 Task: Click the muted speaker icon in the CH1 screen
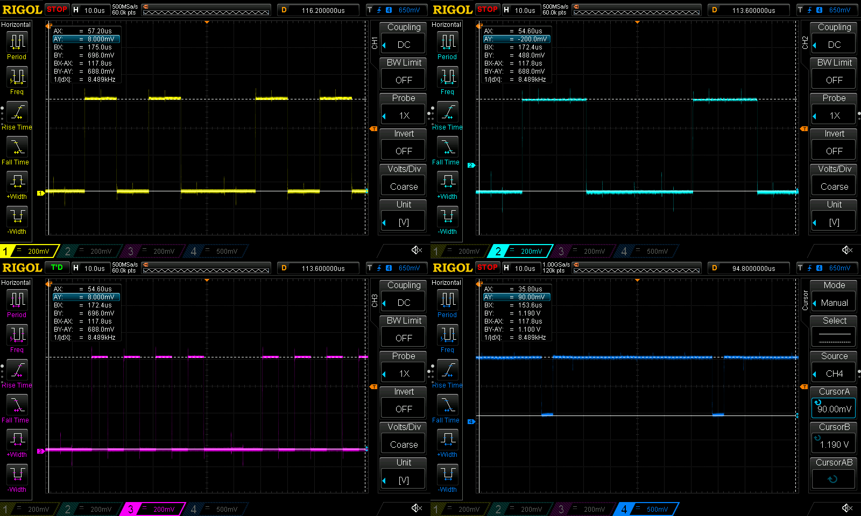[x=417, y=250]
